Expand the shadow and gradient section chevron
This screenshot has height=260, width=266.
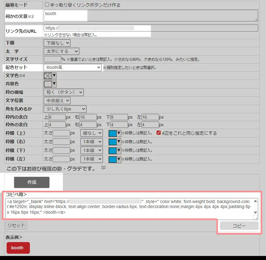[x=103, y=168]
